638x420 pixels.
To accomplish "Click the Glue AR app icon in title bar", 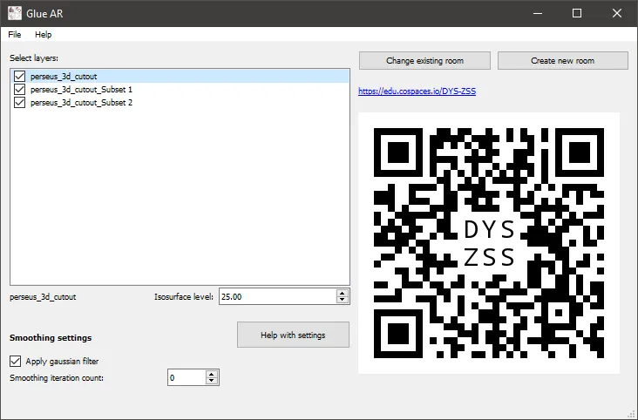I will click(x=15, y=13).
